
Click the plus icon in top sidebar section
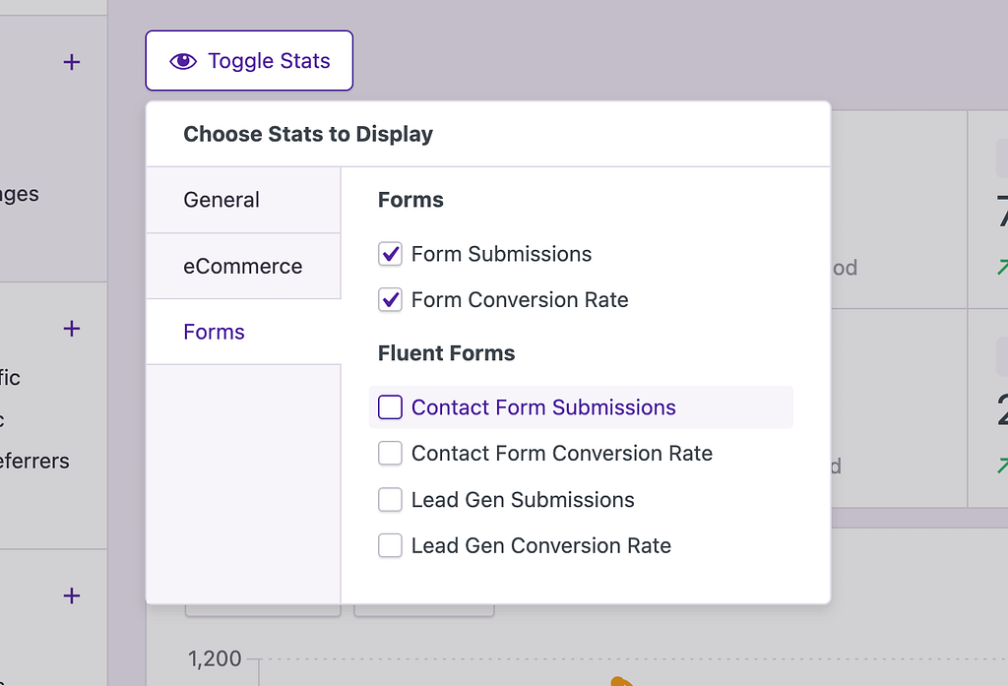tap(70, 62)
